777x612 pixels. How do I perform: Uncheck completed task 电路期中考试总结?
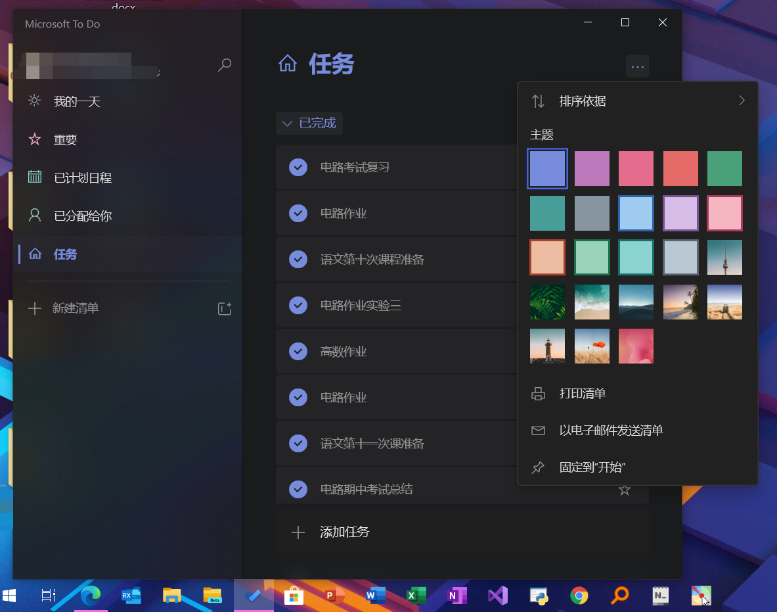pos(298,490)
